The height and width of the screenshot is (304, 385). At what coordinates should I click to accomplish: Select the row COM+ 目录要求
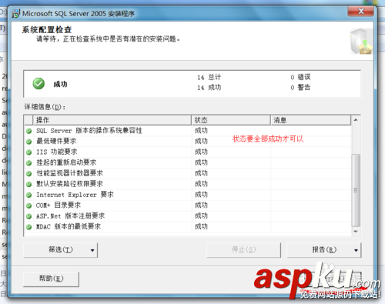pos(187,205)
